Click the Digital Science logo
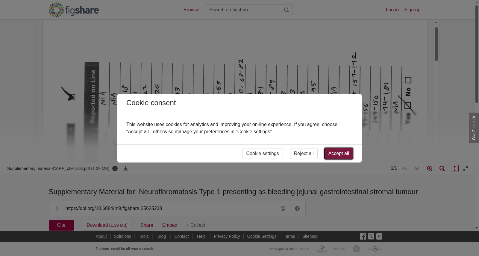Screen dimensions: 479x256 (x=289, y=249)
